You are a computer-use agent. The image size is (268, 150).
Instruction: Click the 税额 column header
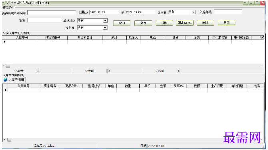pyautogui.click(x=197, y=86)
